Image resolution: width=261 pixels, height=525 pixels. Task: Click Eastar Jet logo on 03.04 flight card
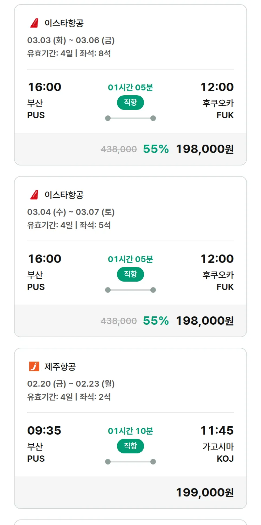point(34,195)
